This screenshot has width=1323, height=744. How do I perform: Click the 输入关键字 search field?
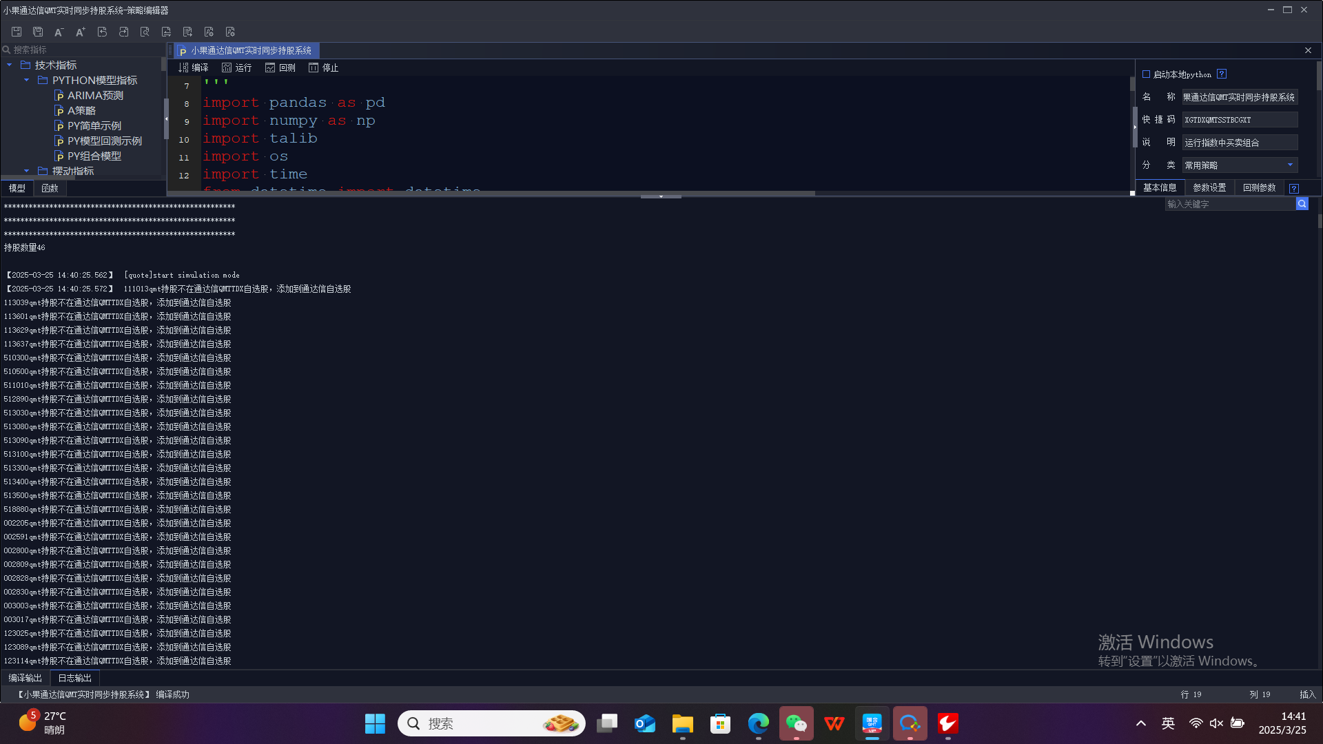click(1230, 204)
